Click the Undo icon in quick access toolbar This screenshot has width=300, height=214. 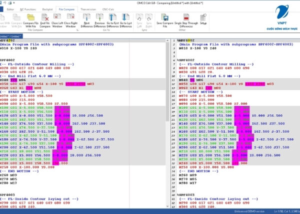5,3
